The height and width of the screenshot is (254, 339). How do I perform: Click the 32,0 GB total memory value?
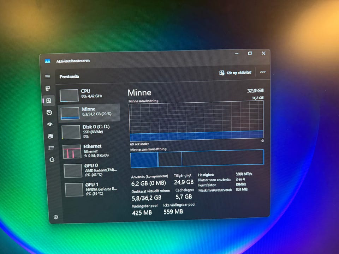tap(255, 91)
